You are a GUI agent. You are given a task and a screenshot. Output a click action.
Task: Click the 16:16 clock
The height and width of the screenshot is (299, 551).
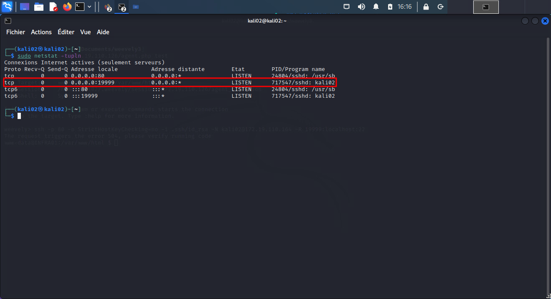[404, 7]
